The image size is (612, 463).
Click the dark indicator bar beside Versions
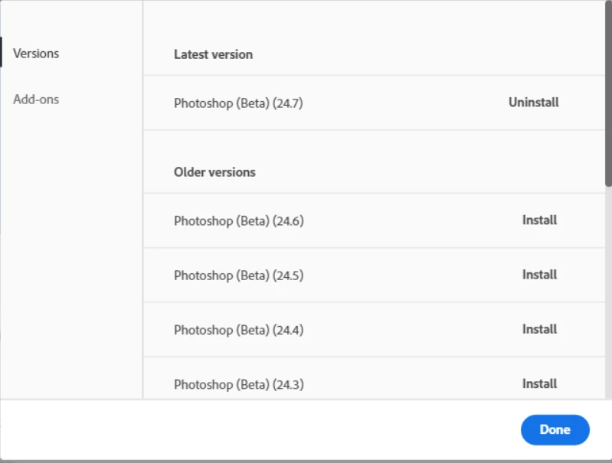pyautogui.click(x=2, y=52)
